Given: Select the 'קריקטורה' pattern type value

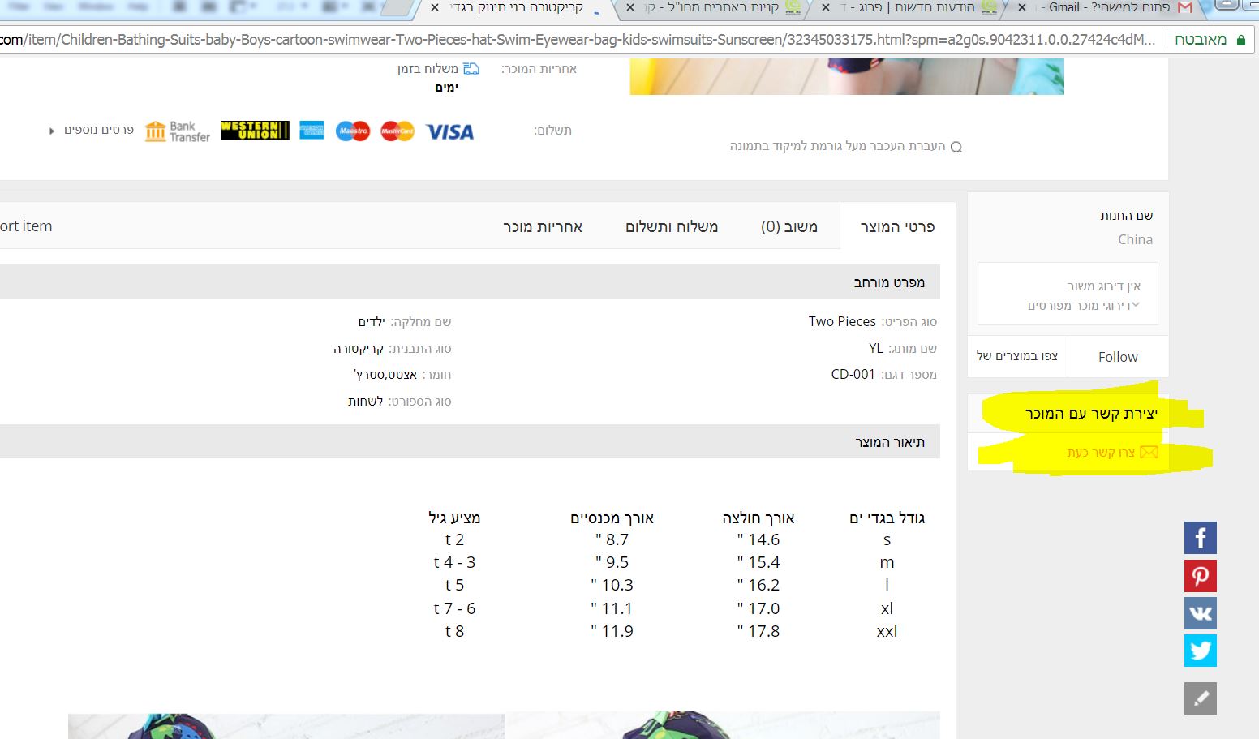Looking at the screenshot, I should [x=358, y=349].
